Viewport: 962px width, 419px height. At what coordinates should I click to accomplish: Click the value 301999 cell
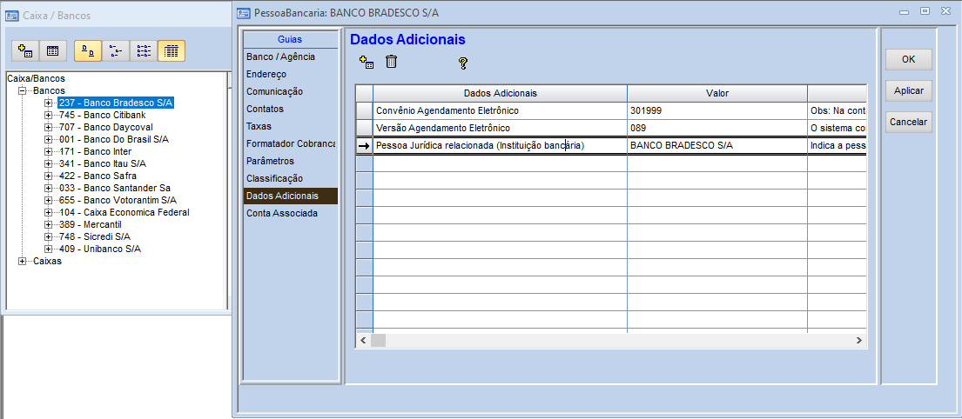click(717, 111)
